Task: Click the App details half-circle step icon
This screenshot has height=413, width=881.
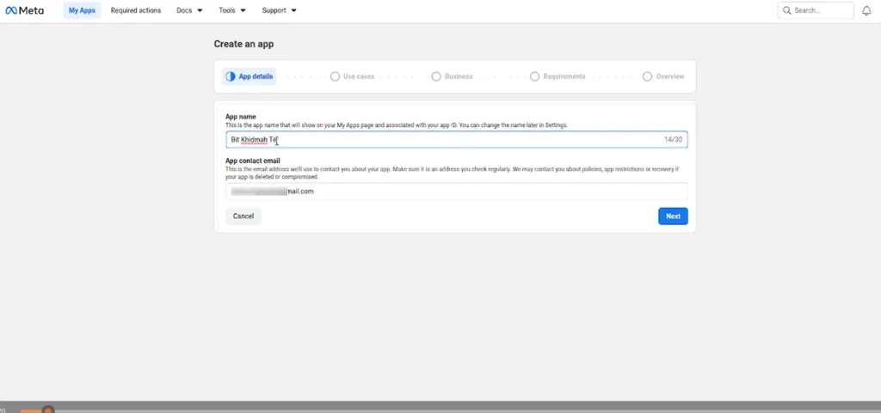Action: pos(231,76)
